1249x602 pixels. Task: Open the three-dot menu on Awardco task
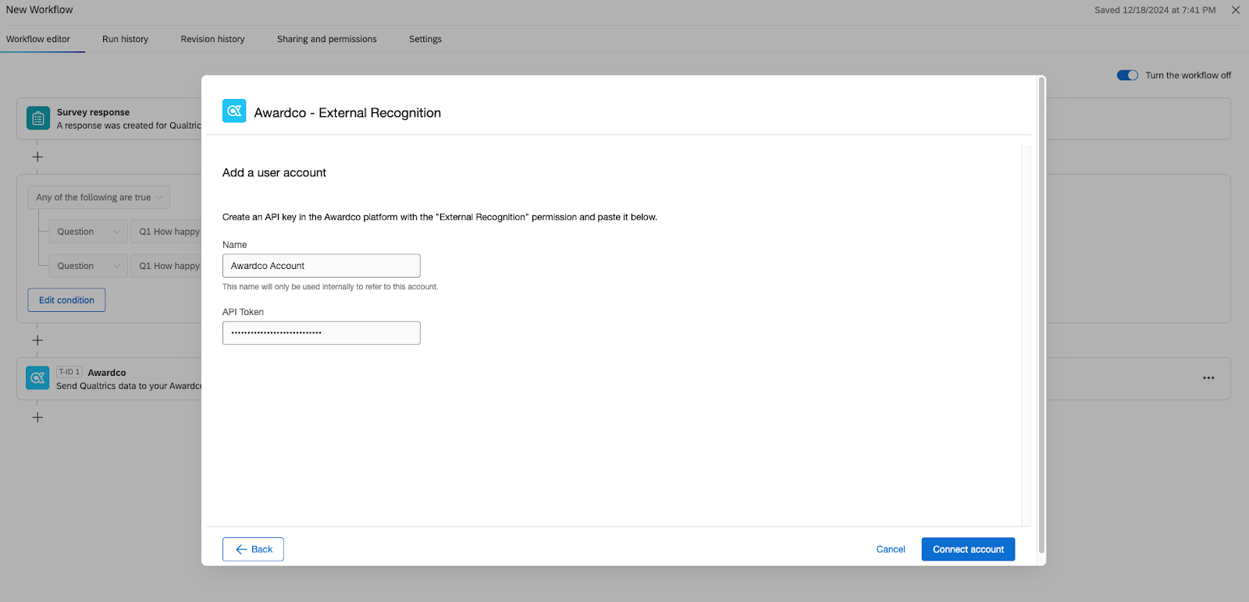tap(1208, 378)
